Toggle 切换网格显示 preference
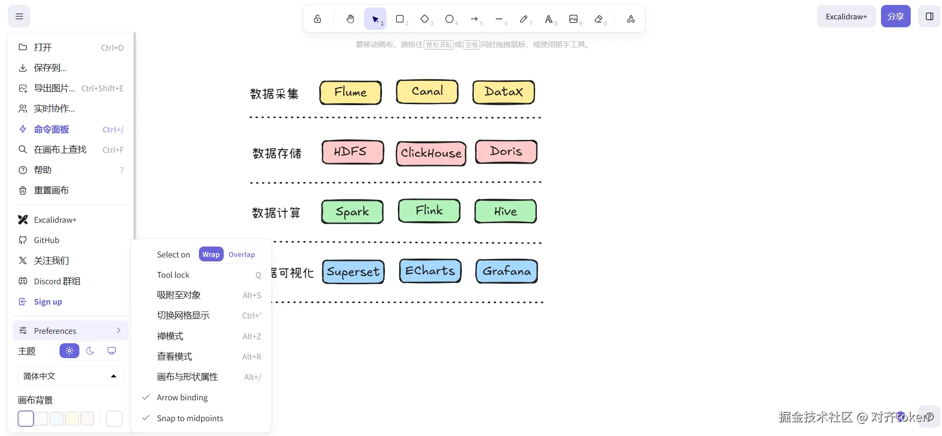 pos(201,315)
